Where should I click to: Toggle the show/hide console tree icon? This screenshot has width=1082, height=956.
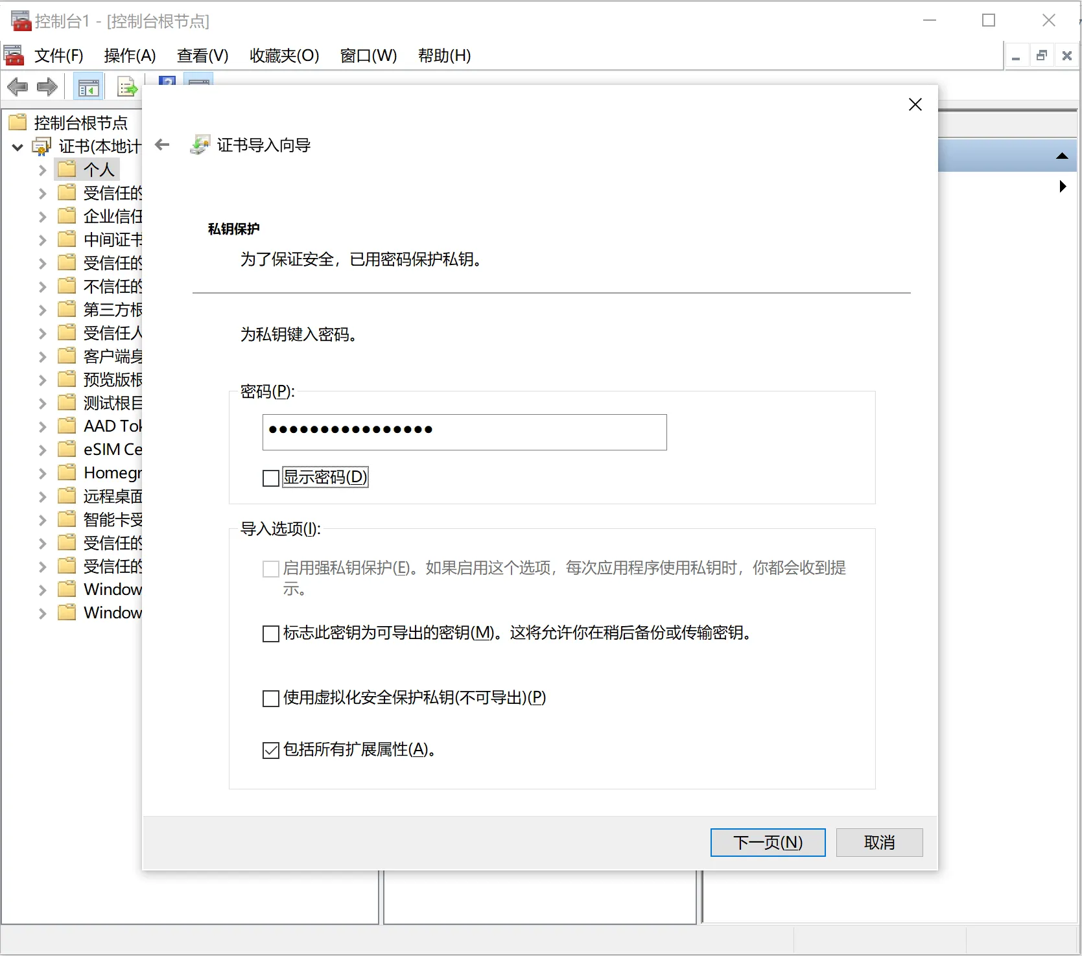[x=88, y=87]
